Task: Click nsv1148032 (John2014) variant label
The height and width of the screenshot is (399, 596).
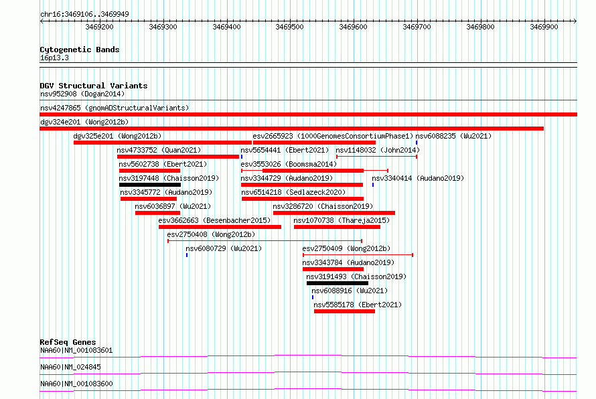Action: 378,150
